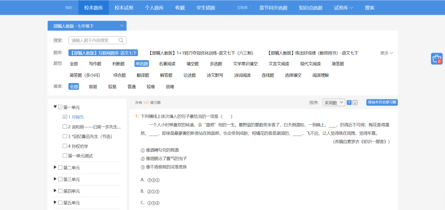Click the 添加本页全部习题 button
Viewport: 445px width, 210px height.
(382, 102)
